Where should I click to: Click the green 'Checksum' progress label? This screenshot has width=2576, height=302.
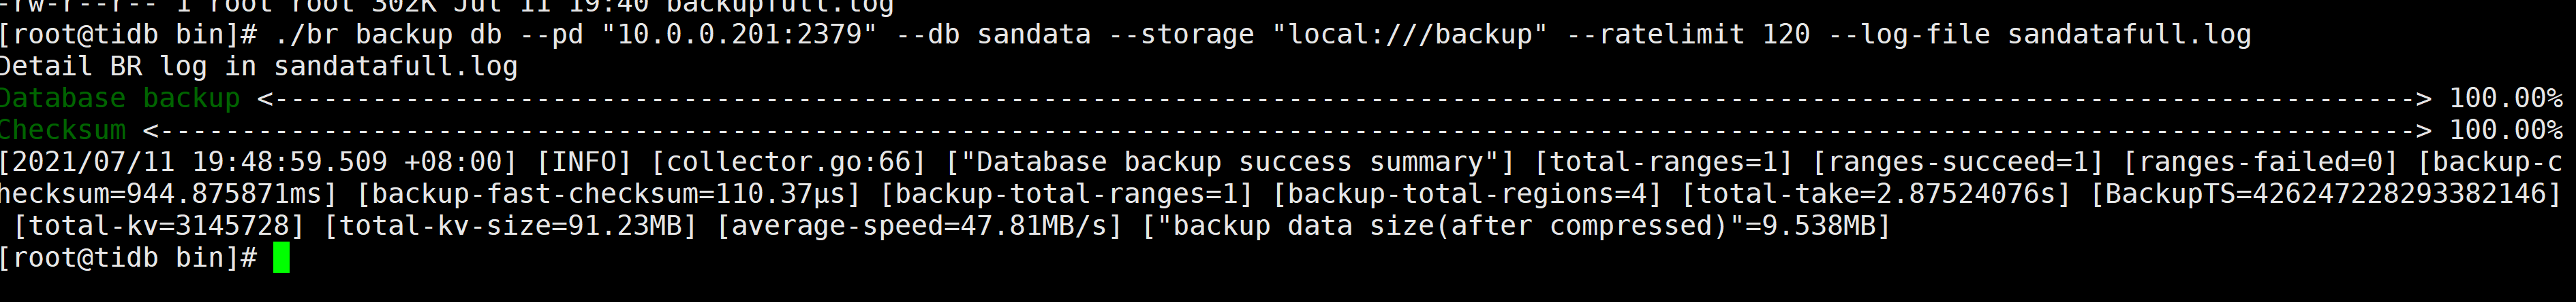(x=63, y=130)
